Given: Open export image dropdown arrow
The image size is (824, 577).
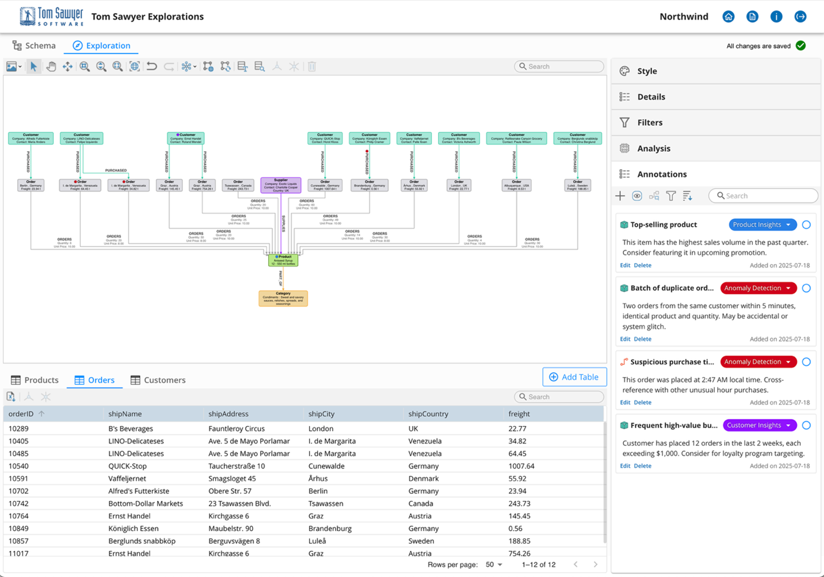Looking at the screenshot, I should click(20, 67).
